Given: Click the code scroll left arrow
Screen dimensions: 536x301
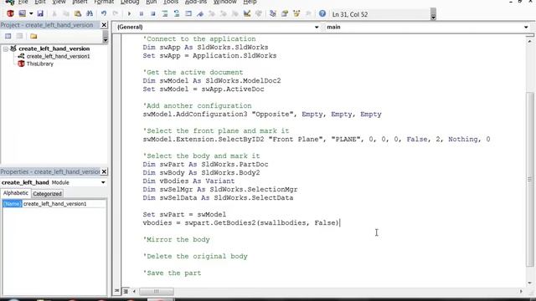Looking at the screenshot, I should point(134,291).
